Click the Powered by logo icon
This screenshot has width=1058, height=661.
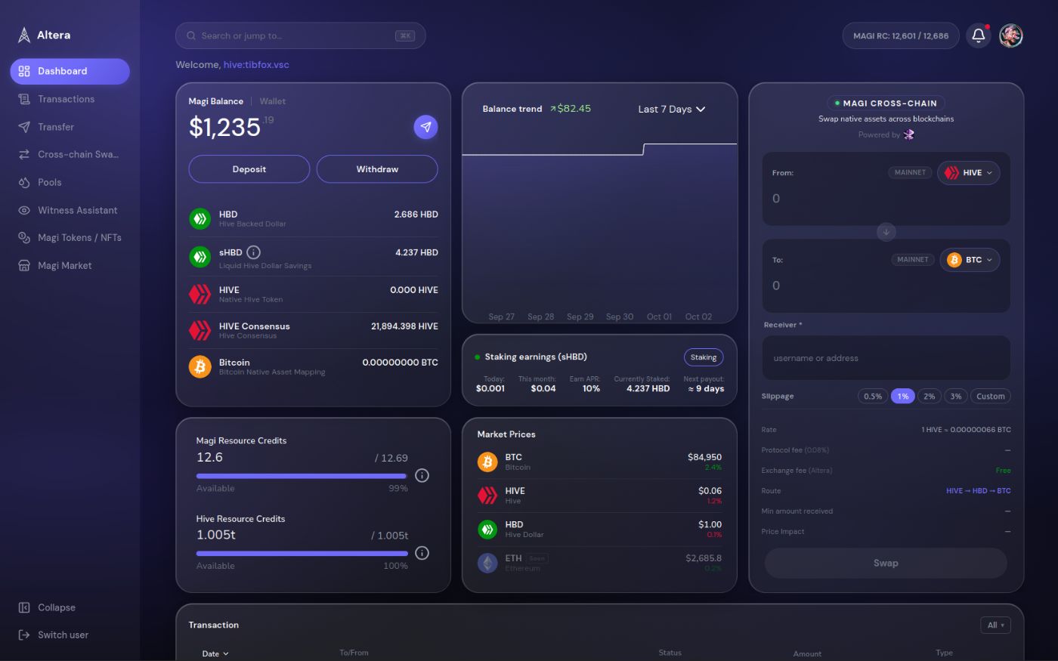click(x=909, y=134)
